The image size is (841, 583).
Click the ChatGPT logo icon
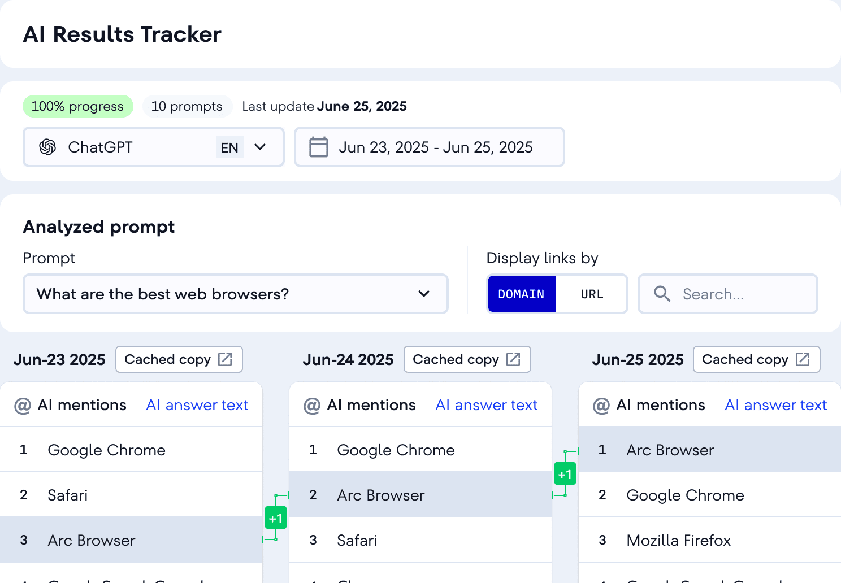pos(47,147)
